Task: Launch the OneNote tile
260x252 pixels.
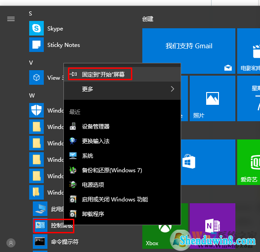Action: 213,226
